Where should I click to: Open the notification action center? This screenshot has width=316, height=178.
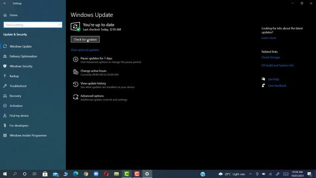pyautogui.click(x=310, y=174)
